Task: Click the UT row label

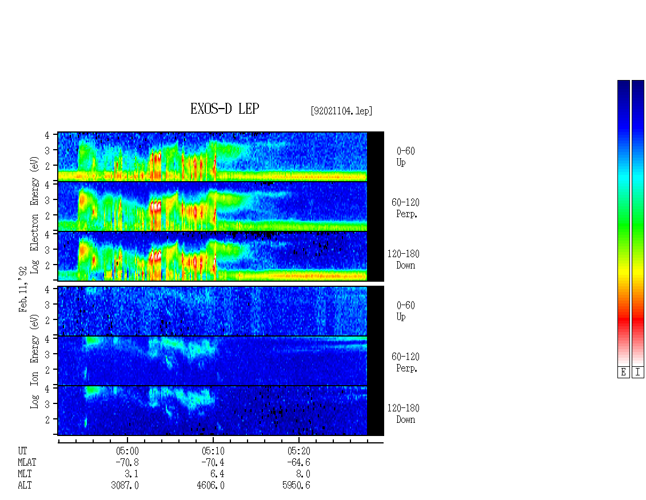Action: point(22,451)
